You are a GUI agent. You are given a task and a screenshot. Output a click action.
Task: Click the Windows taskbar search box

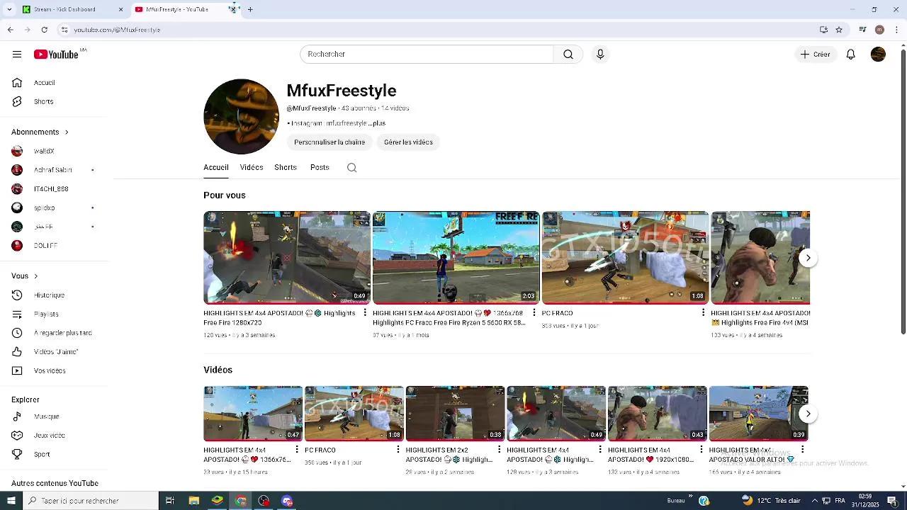coord(91,501)
